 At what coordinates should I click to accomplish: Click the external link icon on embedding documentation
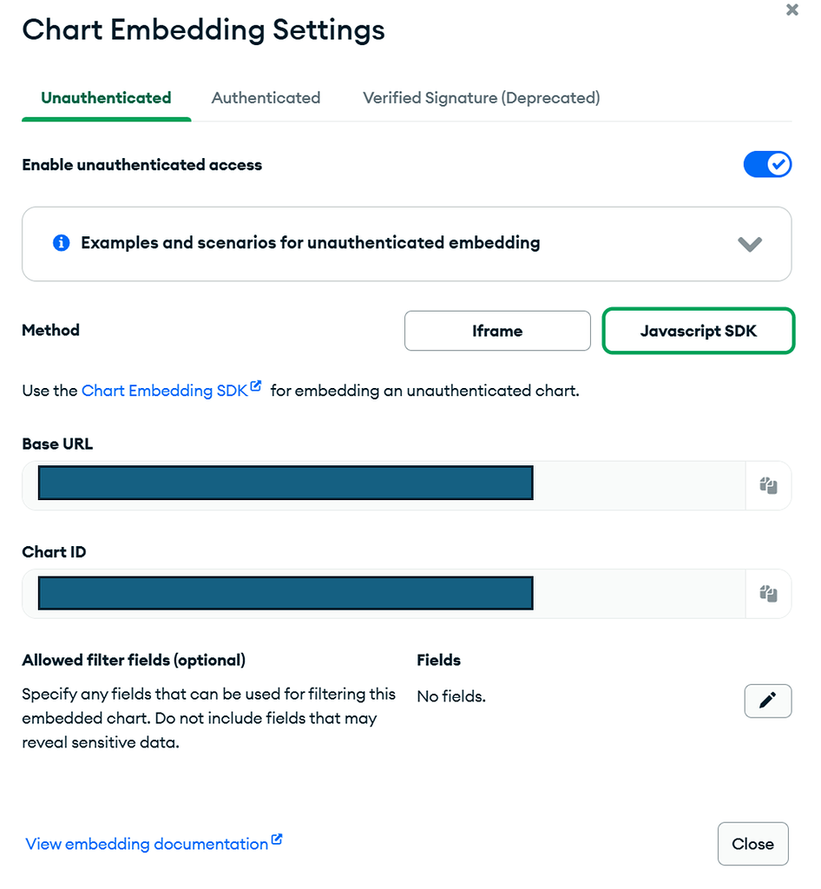[x=277, y=838]
